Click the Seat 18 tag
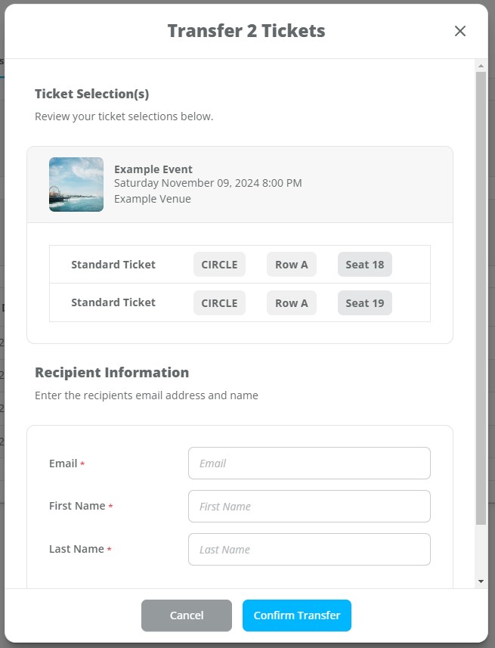The width and height of the screenshot is (495, 648). pos(365,265)
